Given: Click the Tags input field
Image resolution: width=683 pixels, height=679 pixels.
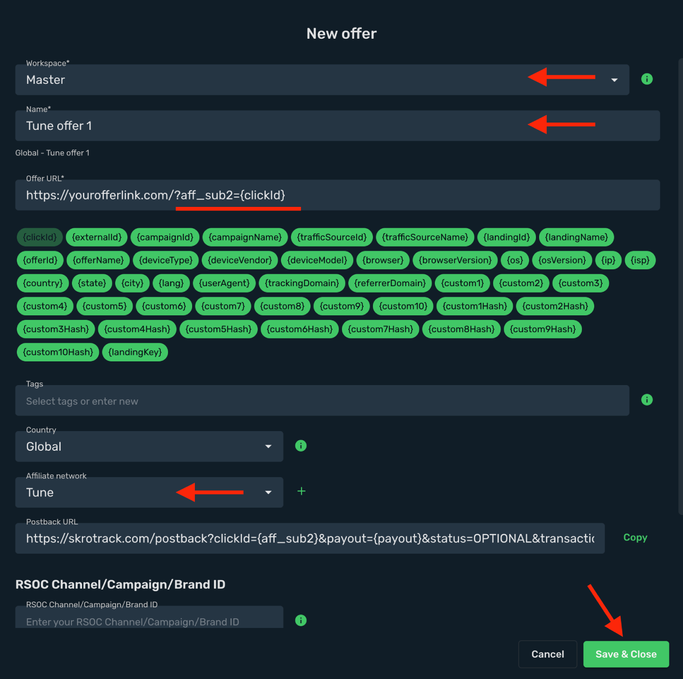Looking at the screenshot, I should point(322,401).
